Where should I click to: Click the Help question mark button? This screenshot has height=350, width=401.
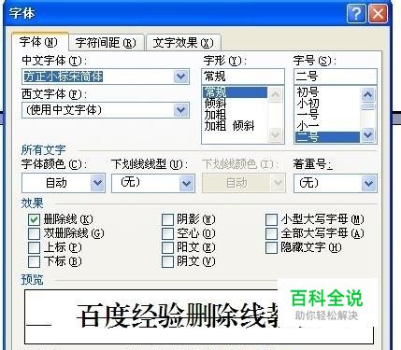point(356,14)
